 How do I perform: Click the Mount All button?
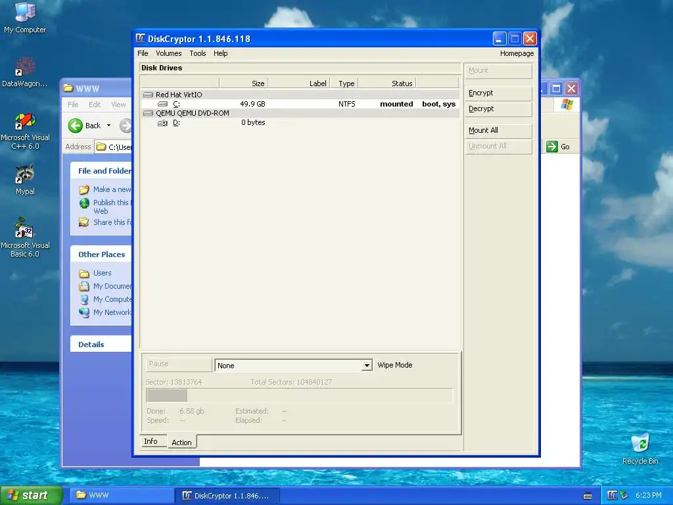[498, 131]
